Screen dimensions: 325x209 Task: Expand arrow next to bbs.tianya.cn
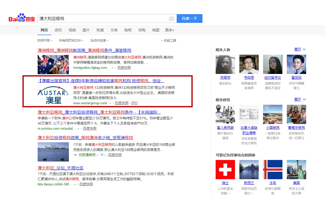point(75,184)
